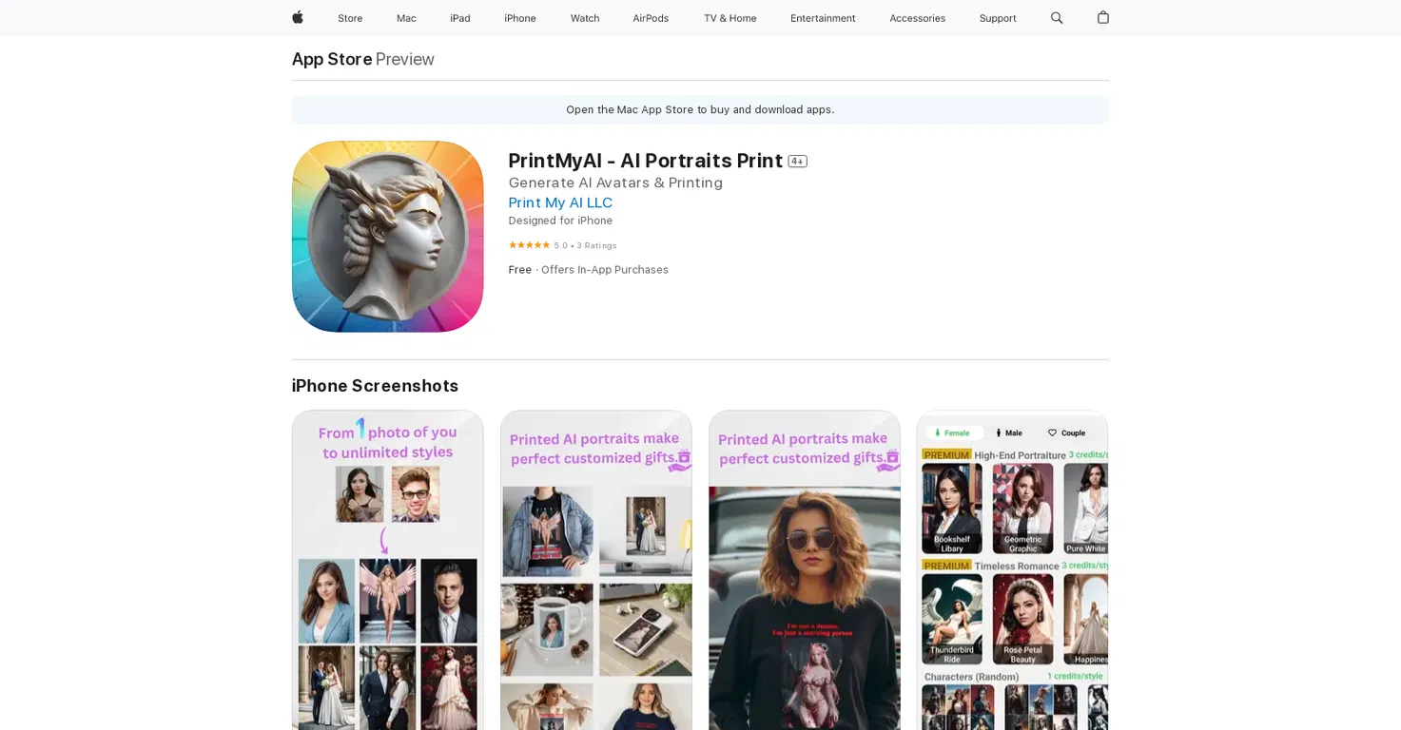Open the Watch menu item

(x=585, y=18)
